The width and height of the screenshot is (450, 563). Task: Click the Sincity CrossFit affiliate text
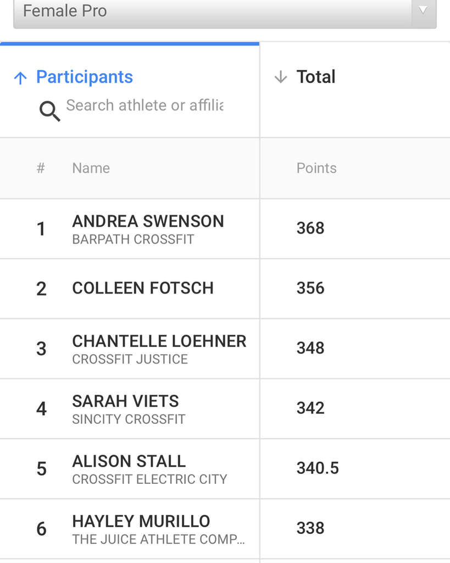click(x=129, y=419)
